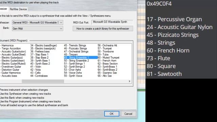Switch to the ReWire Device tab
Viewport: 217px width, 122px height.
pos(18,9)
